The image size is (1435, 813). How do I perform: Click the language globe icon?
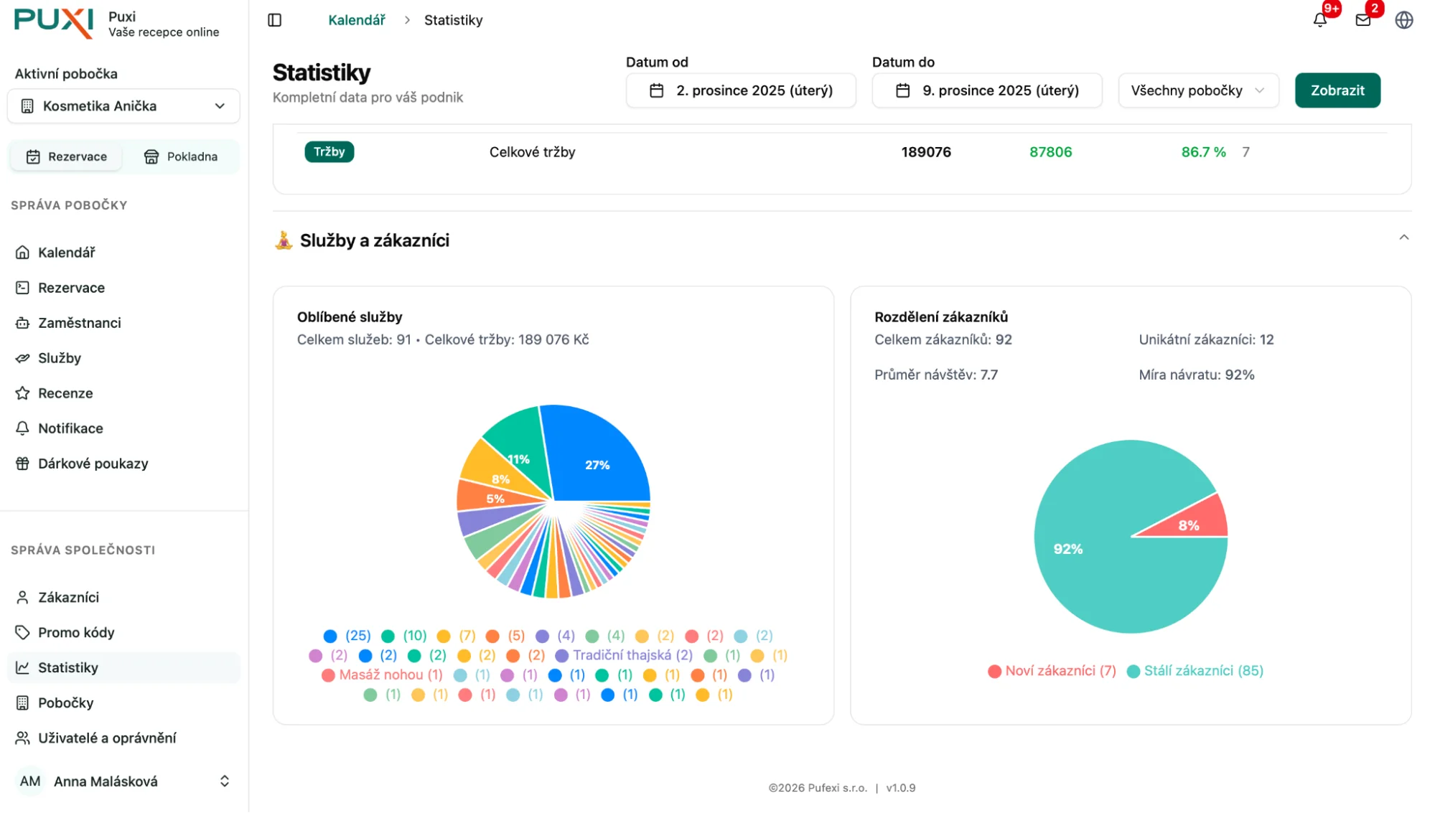(x=1403, y=20)
